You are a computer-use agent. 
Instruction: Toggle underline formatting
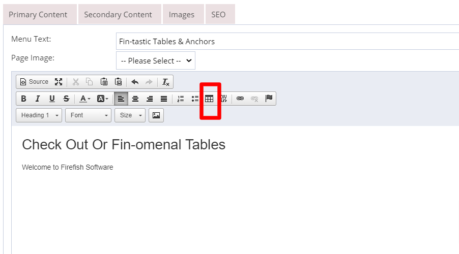52,99
